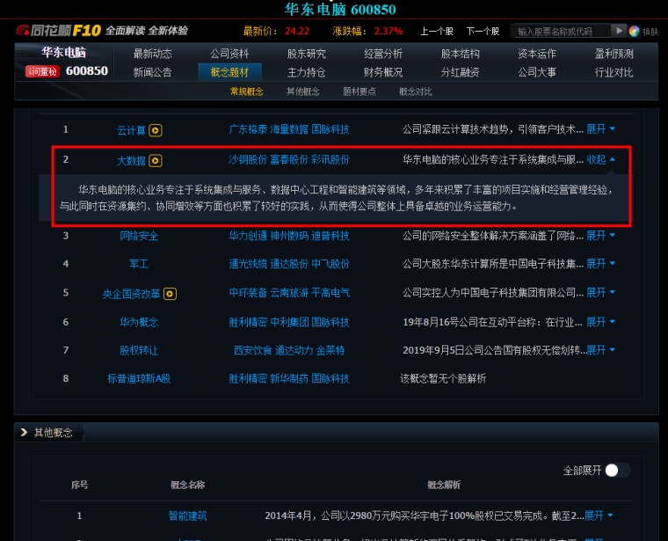Switch to 股东研究 tab
Image resolution: width=668 pixels, height=541 pixels.
pos(306,54)
